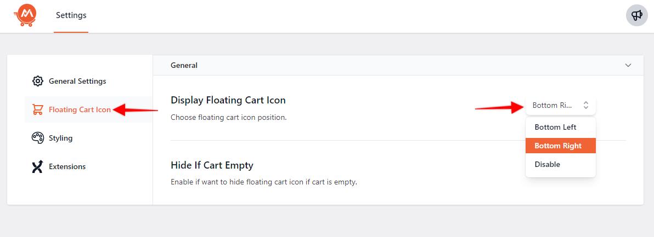Open the megaphone announcements icon

[x=637, y=15]
